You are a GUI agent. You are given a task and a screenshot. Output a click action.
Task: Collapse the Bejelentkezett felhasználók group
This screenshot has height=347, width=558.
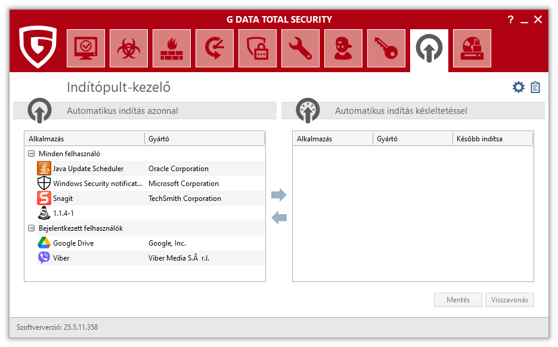(x=32, y=228)
